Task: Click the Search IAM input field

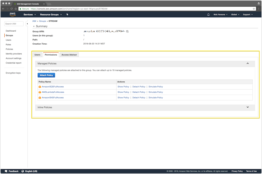Action: 14,24
